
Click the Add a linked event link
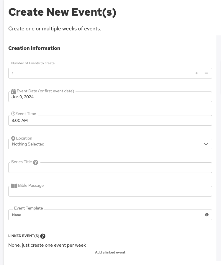point(110,252)
